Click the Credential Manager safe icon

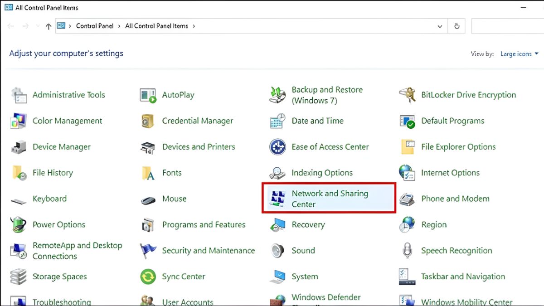click(148, 121)
